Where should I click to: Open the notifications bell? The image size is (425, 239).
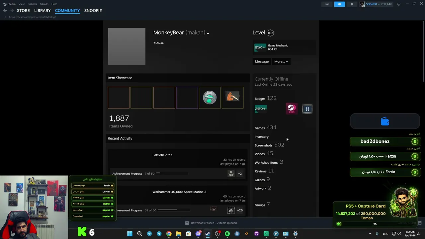click(352, 4)
